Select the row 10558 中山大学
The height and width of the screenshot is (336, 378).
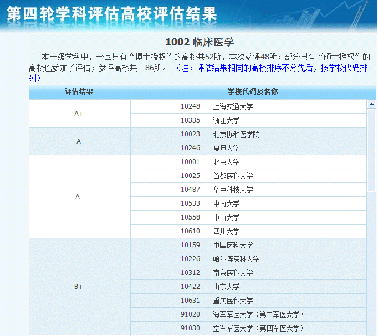click(248, 217)
